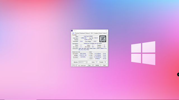Open the Socket #1 selection dropdown
Screen dimensions: 179x100
[83, 62]
